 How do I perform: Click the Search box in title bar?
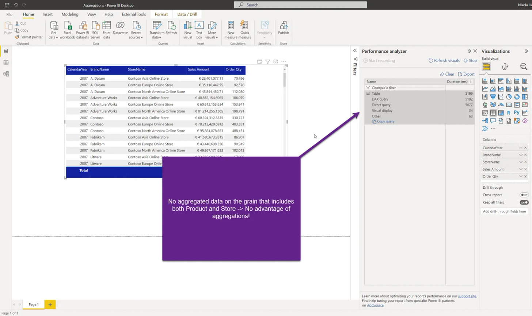pyautogui.click(x=300, y=5)
